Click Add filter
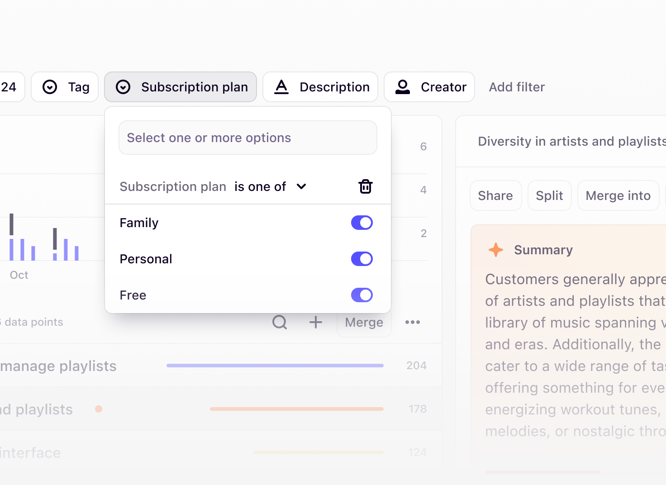The image size is (666, 485). pyautogui.click(x=516, y=87)
